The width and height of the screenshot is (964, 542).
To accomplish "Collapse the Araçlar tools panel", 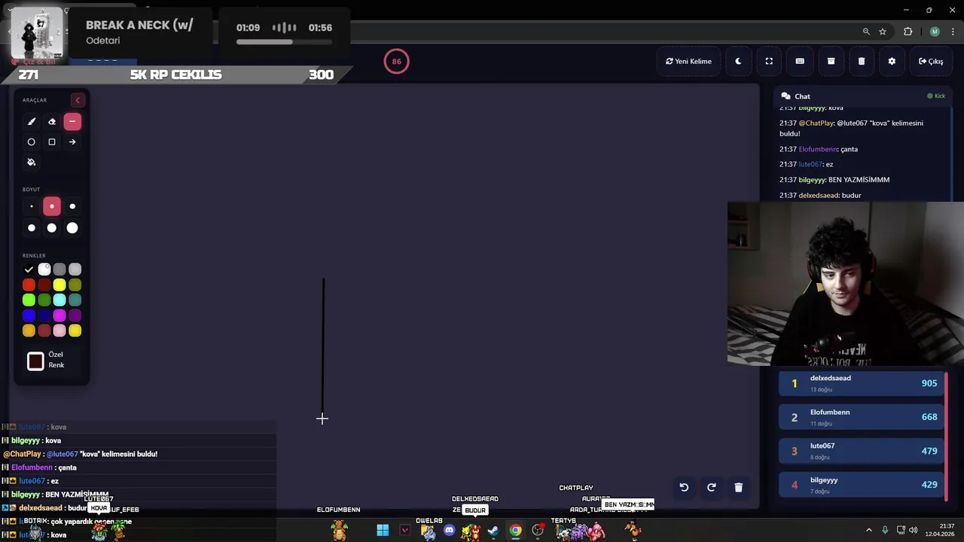I will click(77, 100).
